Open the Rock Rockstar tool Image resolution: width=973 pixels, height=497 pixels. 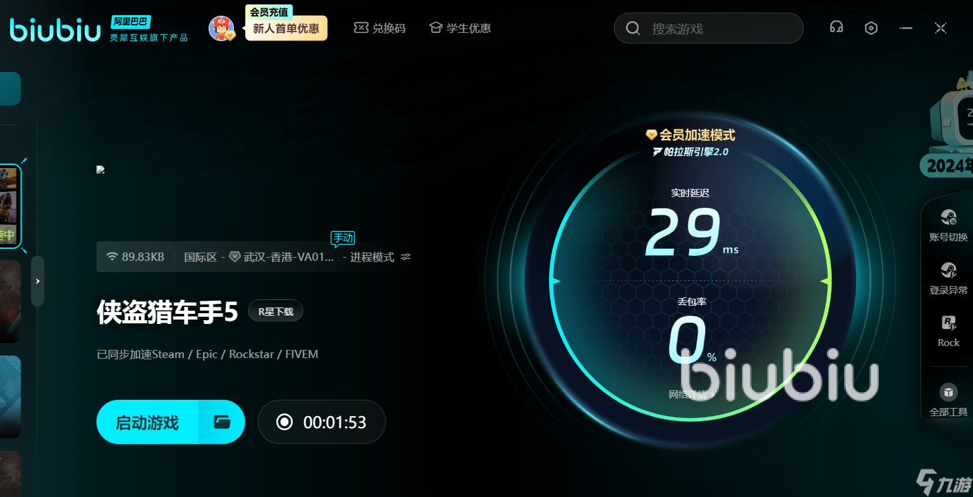(948, 331)
